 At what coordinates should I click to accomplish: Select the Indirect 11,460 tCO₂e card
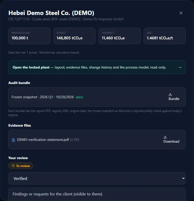pos(119,36)
